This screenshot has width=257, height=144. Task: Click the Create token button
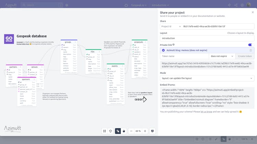245,56
